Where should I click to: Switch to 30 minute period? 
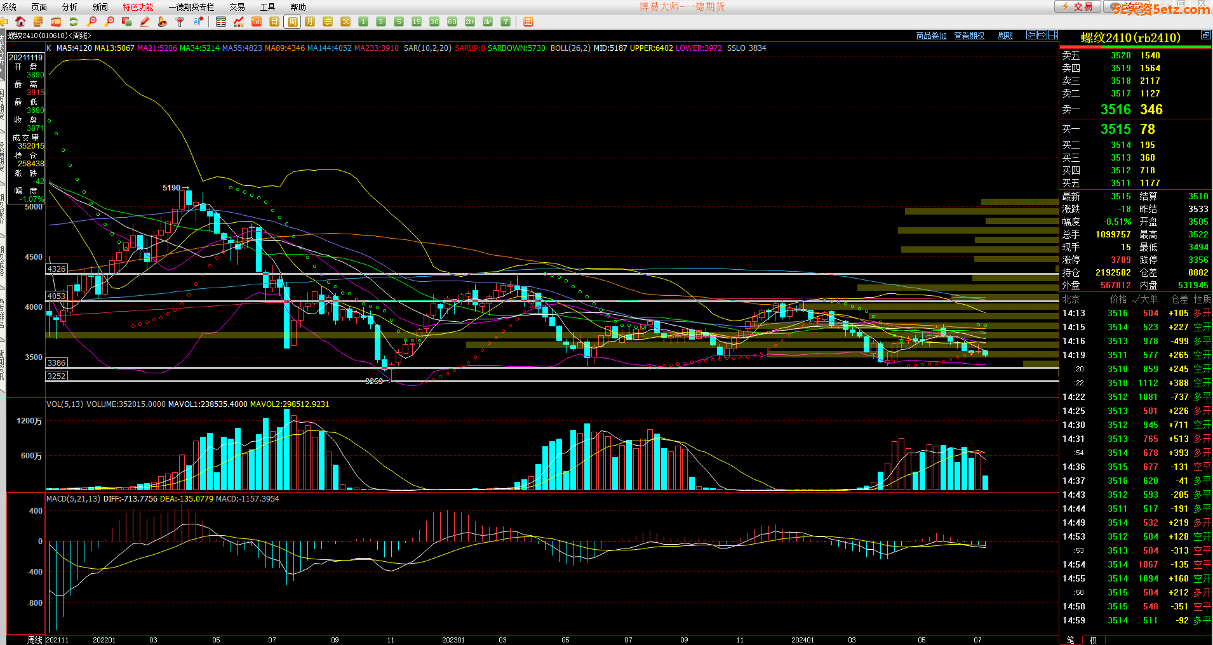434,22
